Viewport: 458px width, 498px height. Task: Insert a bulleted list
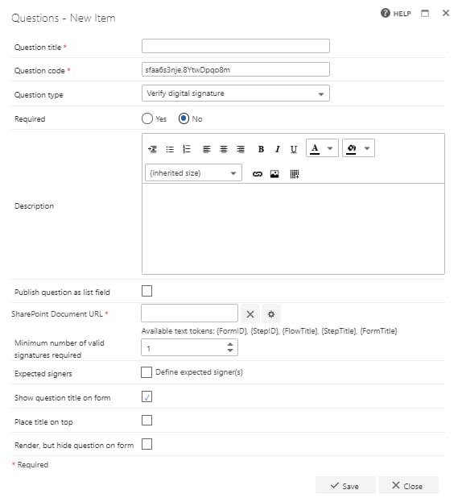coord(170,149)
